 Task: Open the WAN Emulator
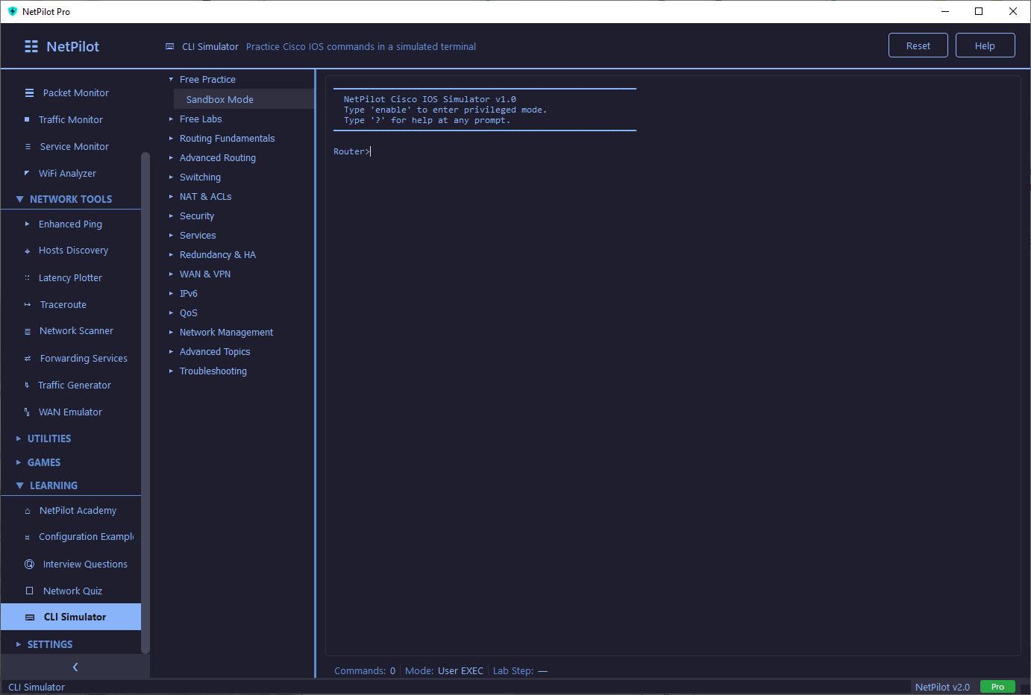pos(70,412)
